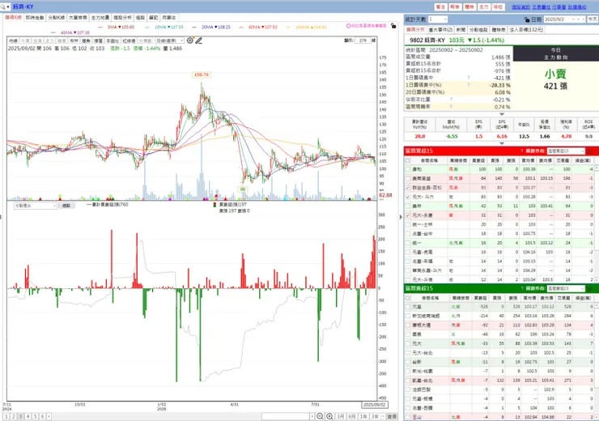Open the 月營收 tab
599x421 pixels.
pyautogui.click(x=168, y=18)
